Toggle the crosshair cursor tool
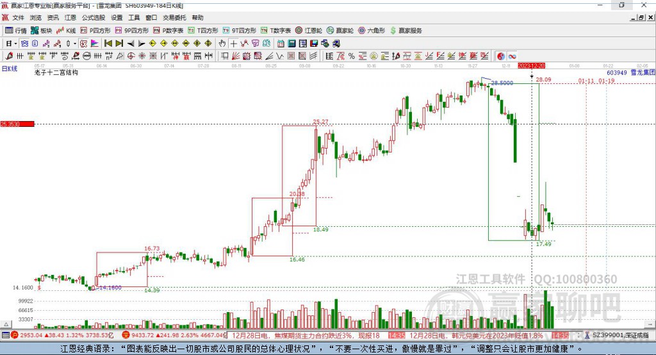Image resolution: width=656 pixels, height=355 pixels. [x=233, y=44]
